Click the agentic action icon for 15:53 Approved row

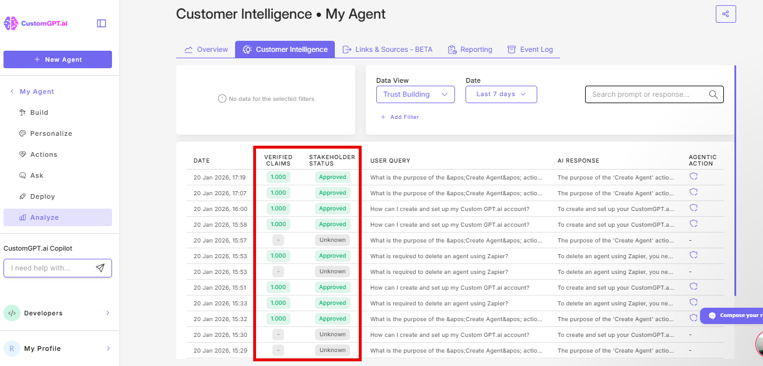tap(694, 255)
